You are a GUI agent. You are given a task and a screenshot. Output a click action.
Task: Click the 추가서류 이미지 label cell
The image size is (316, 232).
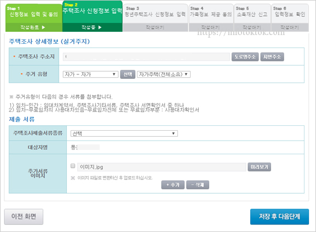[38, 173]
